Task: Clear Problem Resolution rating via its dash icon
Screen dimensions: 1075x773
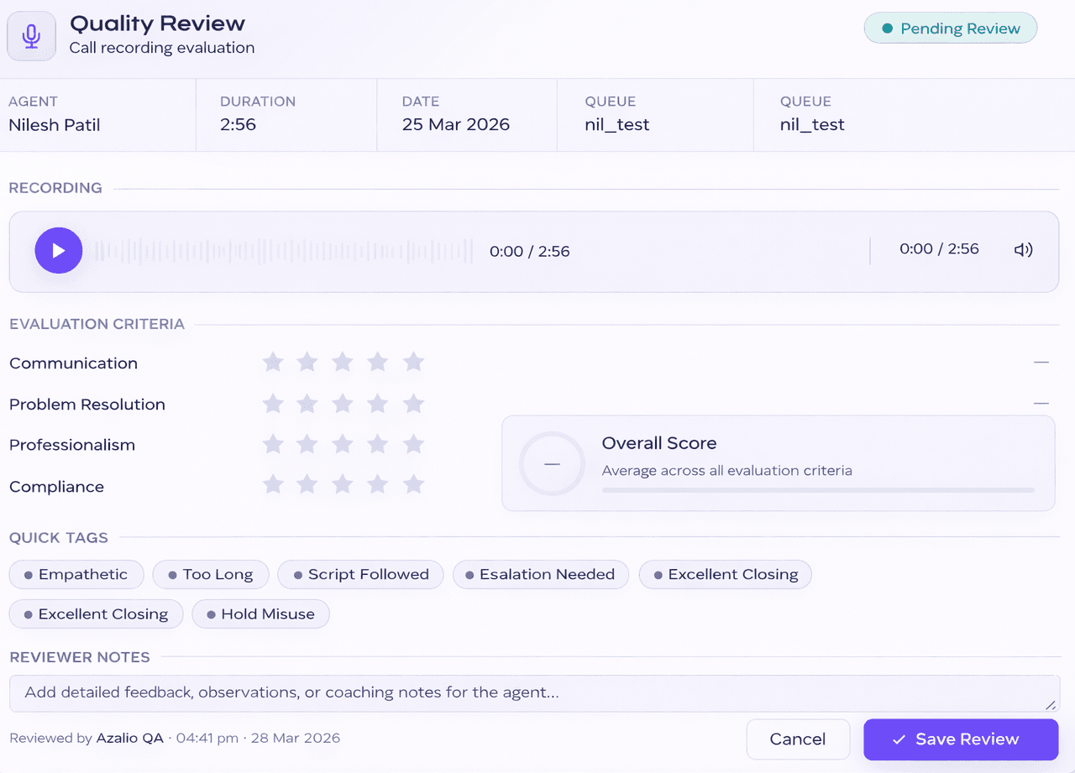Action: click(1041, 403)
